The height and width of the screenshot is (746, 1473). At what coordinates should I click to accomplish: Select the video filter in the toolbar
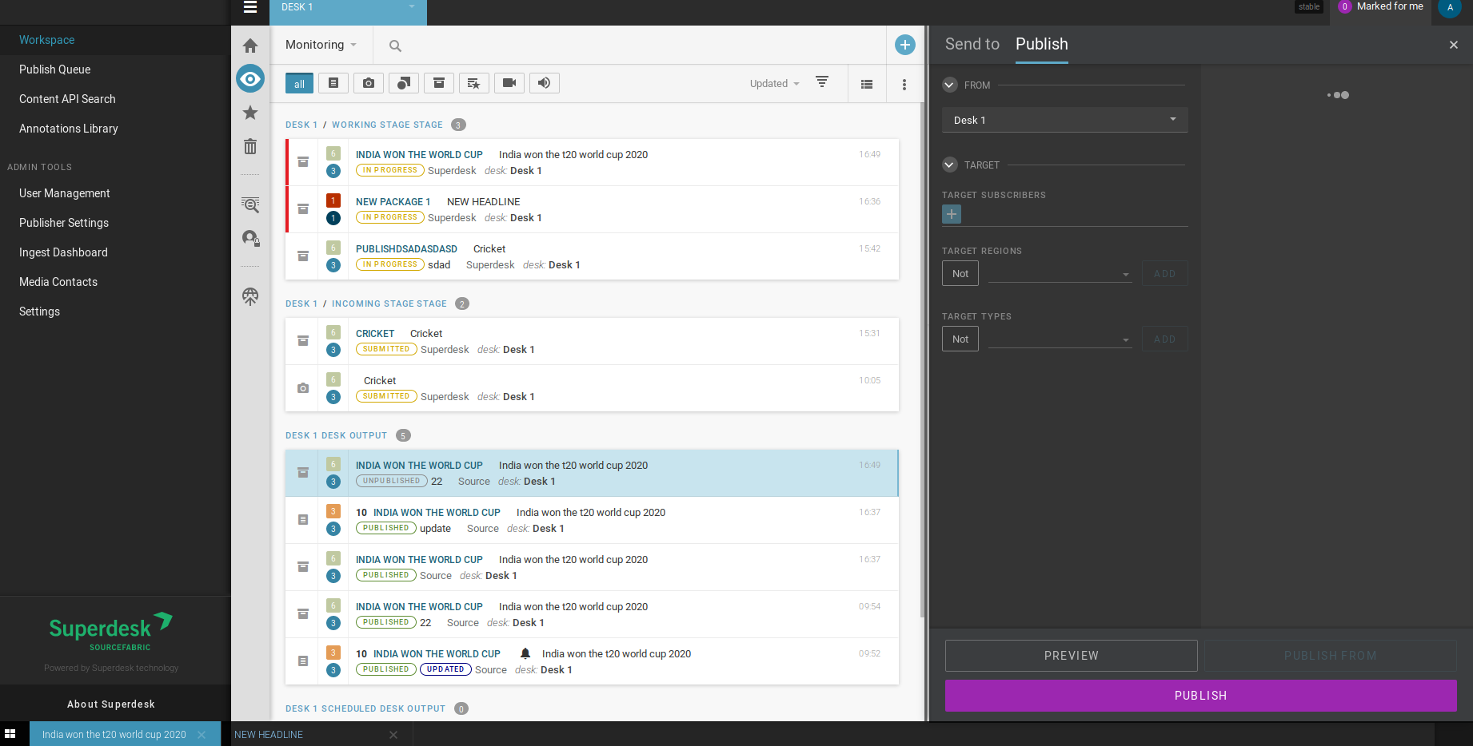[509, 82]
